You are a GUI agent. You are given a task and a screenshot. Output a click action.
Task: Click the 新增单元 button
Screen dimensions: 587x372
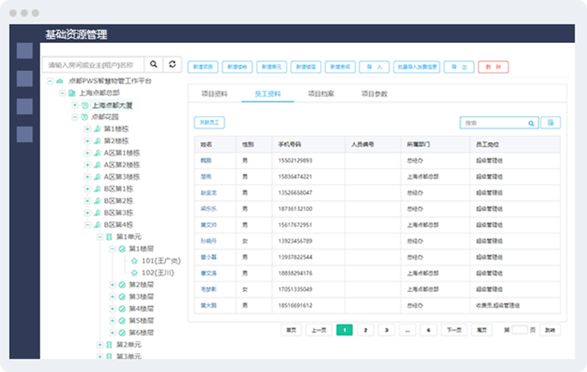272,67
